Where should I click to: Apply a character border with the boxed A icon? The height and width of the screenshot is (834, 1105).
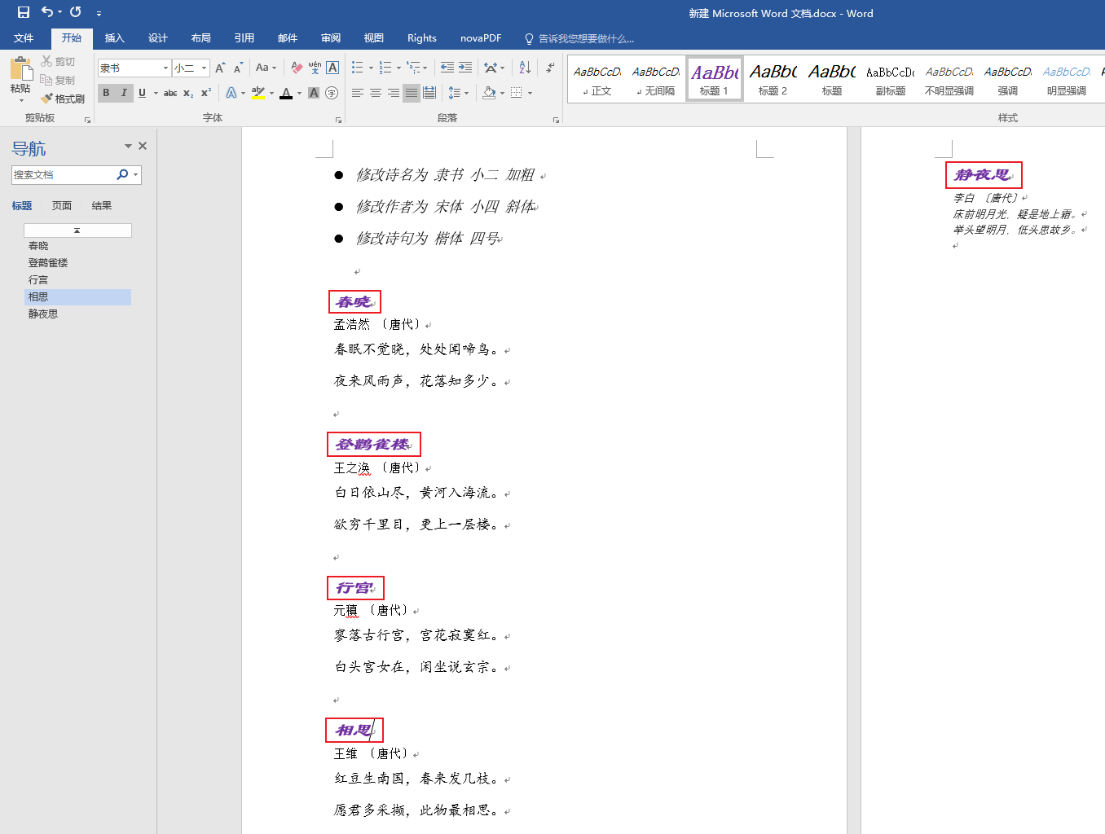(x=332, y=68)
